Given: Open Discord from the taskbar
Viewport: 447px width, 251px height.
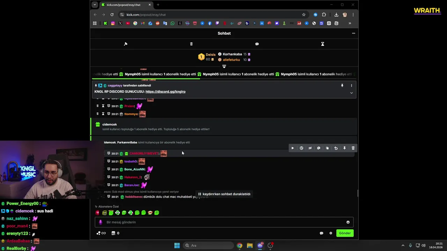Looking at the screenshot, I should [260, 245].
